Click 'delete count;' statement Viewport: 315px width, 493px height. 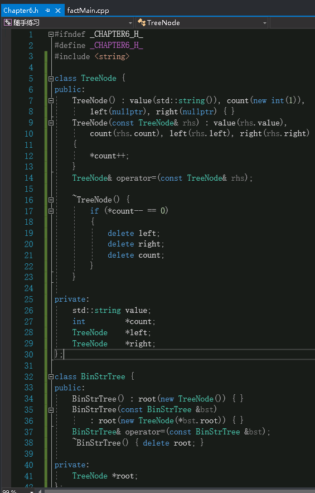[x=136, y=255]
